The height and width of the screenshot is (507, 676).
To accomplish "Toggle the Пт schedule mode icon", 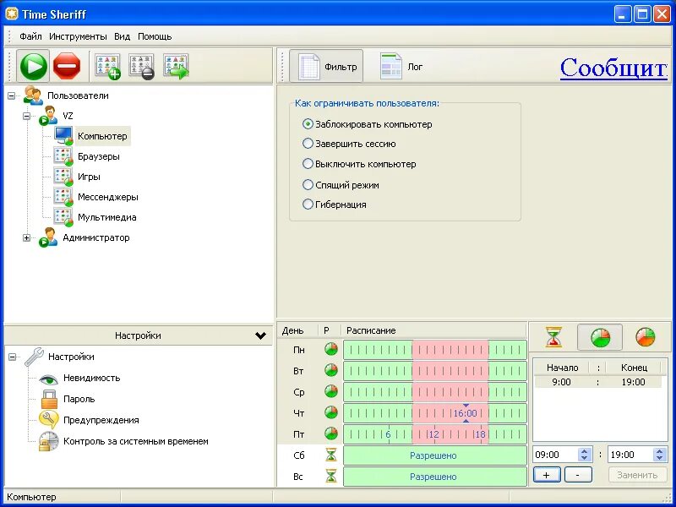I will tap(331, 433).
